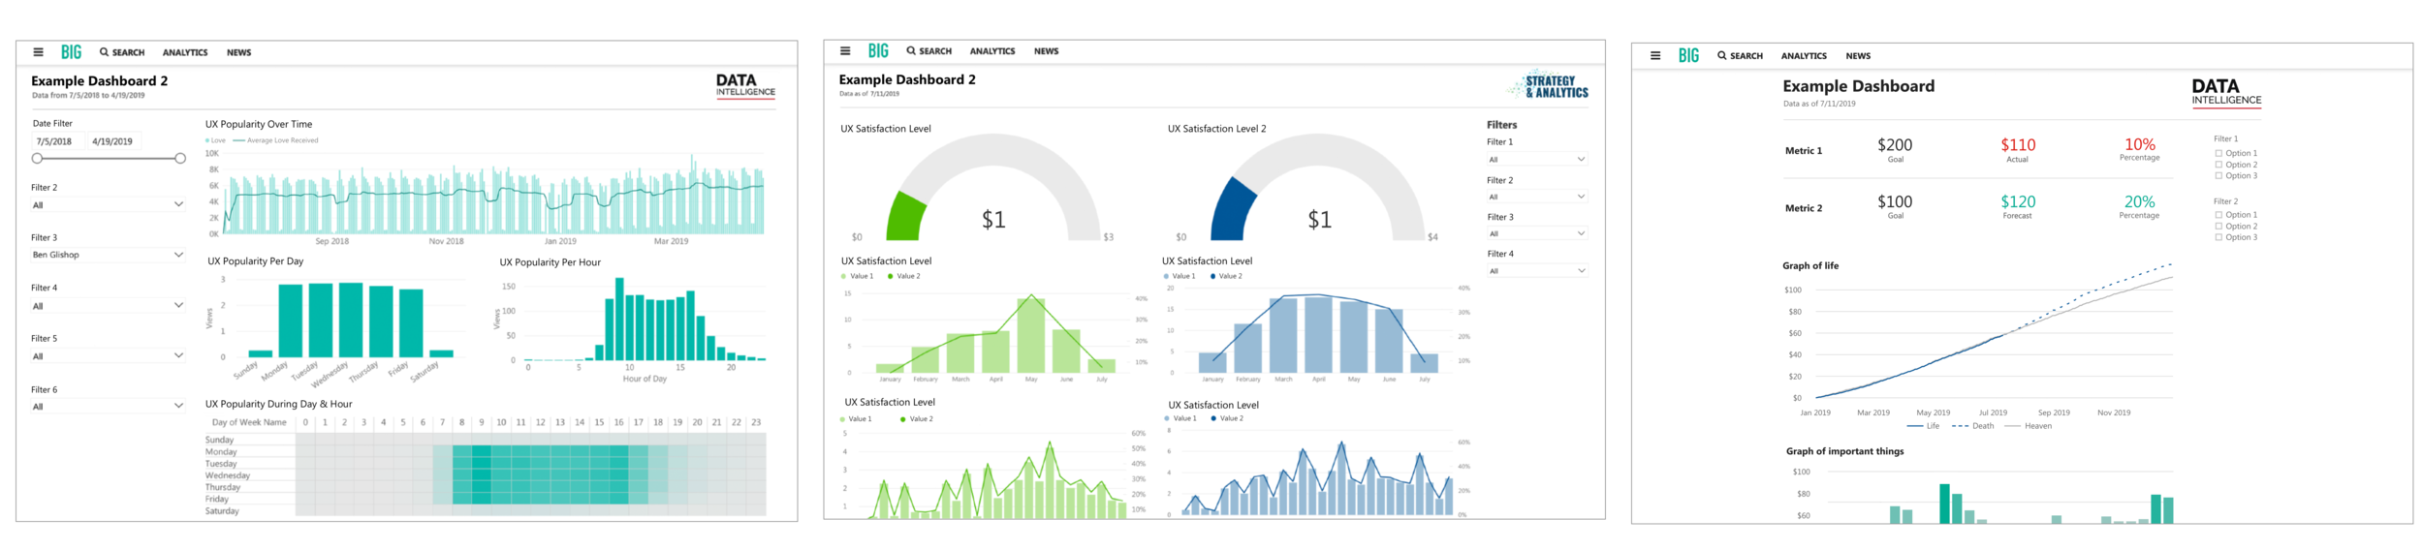Expand Filter 4 dropdown in UX Popularity dashboard
2423x550 pixels.
pos(108,305)
